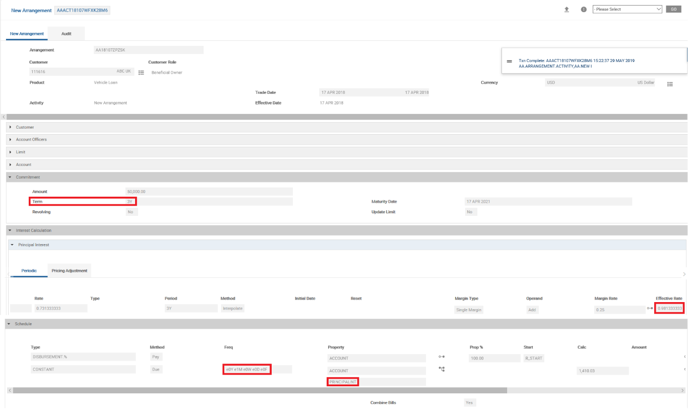Switch to the Audit tab
Viewport: 688px width, 410px height.
(x=66, y=34)
